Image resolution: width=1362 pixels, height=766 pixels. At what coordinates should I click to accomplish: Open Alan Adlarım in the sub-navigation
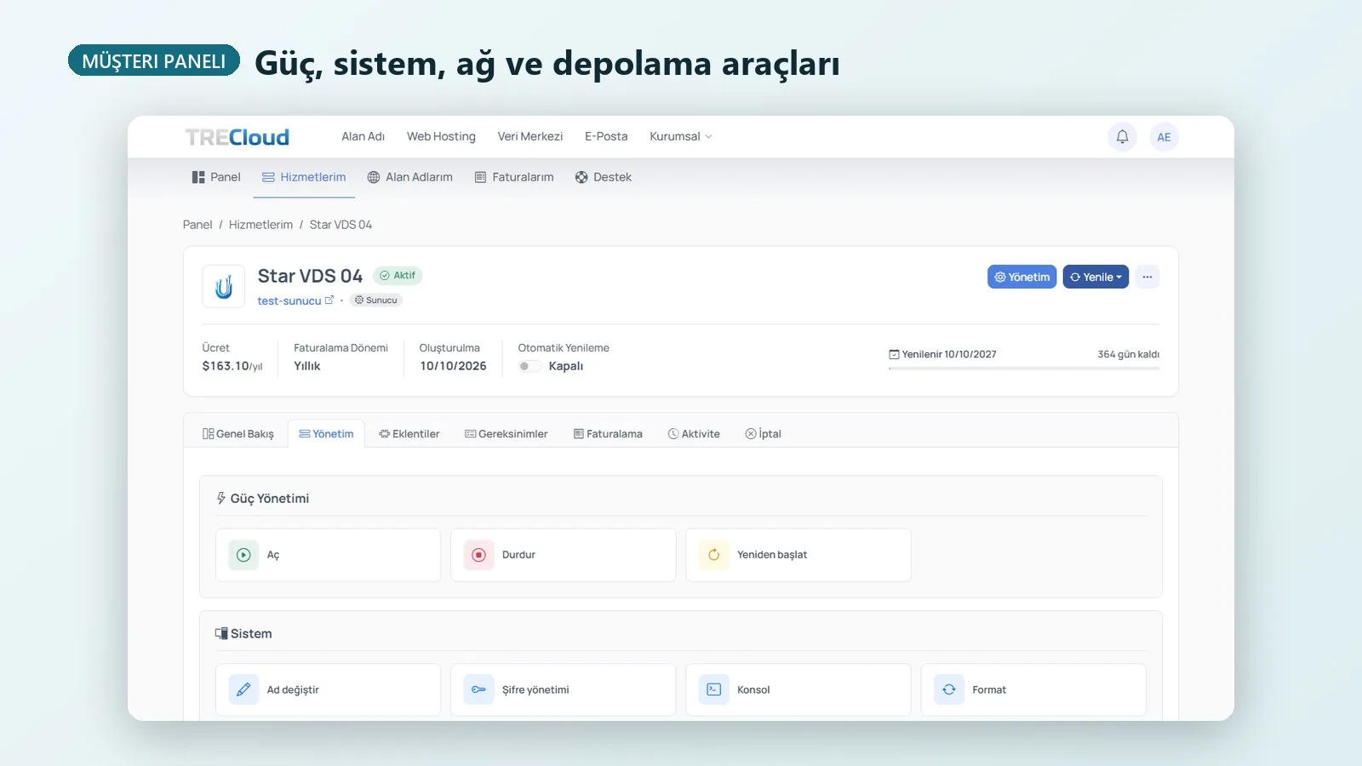pyautogui.click(x=409, y=177)
